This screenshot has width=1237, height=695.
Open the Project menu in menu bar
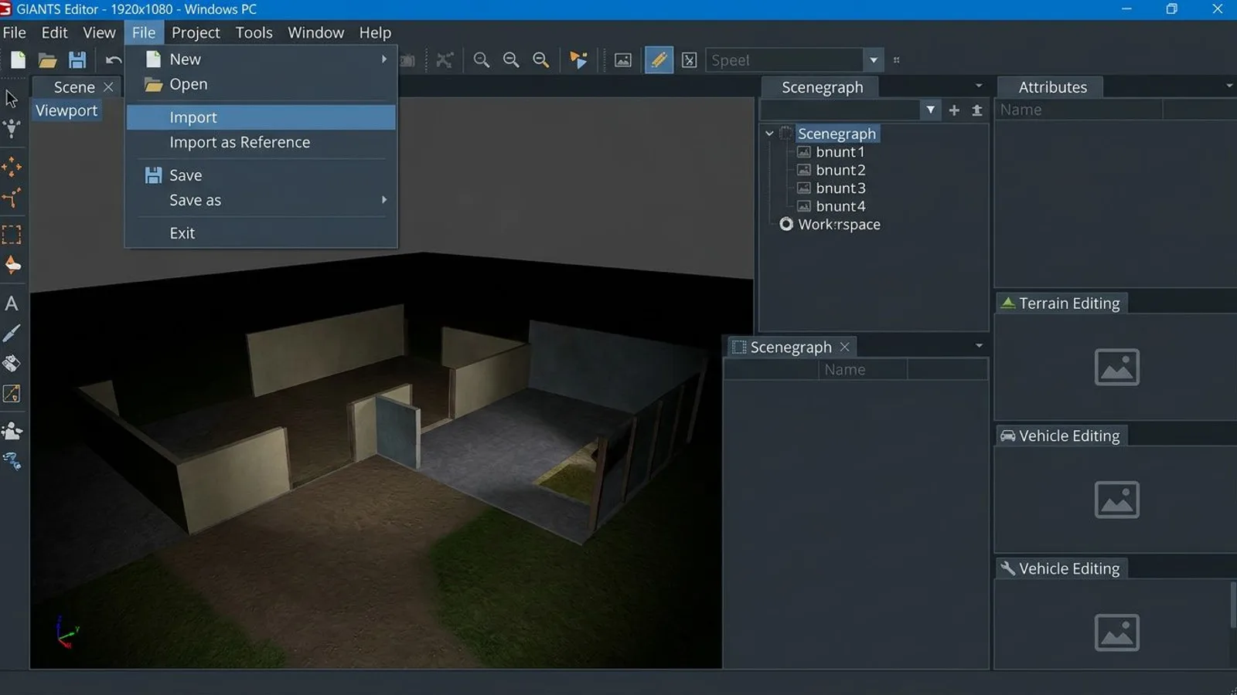196,32
